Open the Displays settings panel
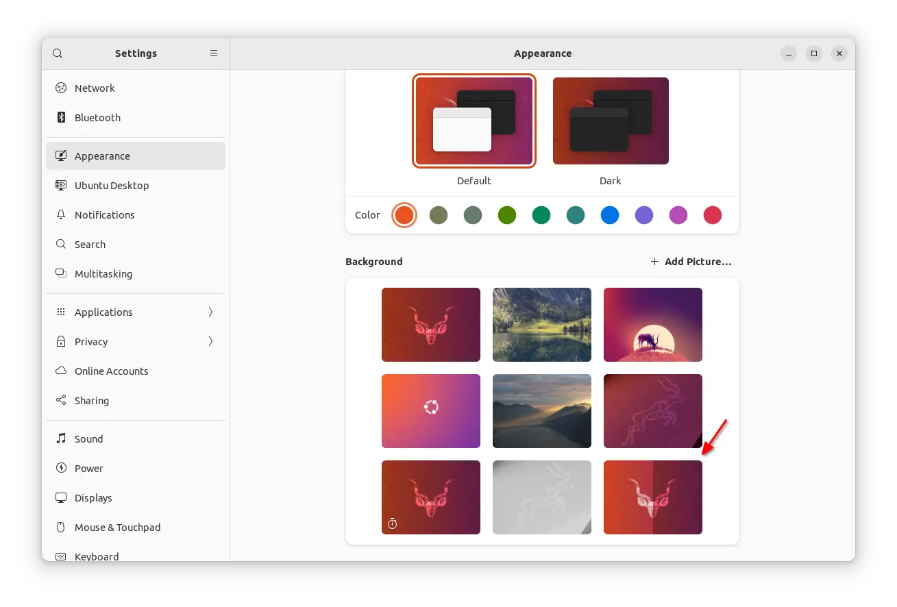Viewport: 897px width, 607px height. coord(93,497)
